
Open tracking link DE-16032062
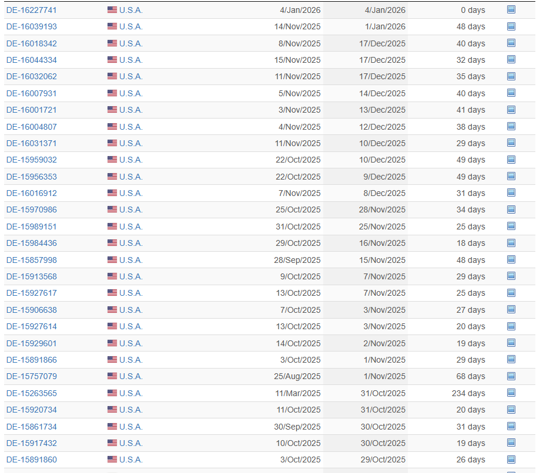(32, 76)
